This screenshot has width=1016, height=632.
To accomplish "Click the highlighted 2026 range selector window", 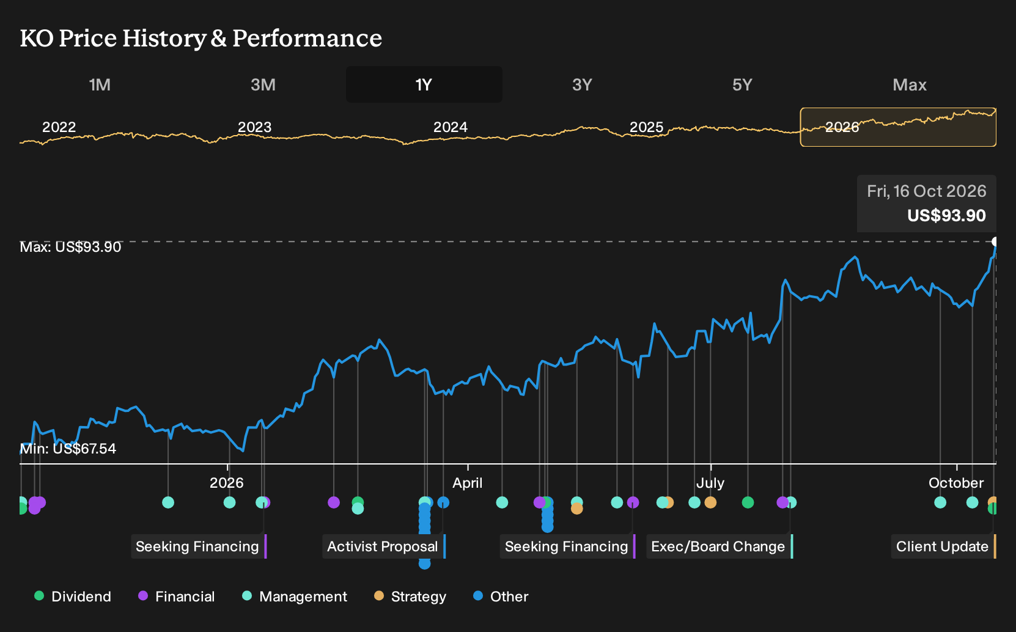I will [x=898, y=127].
